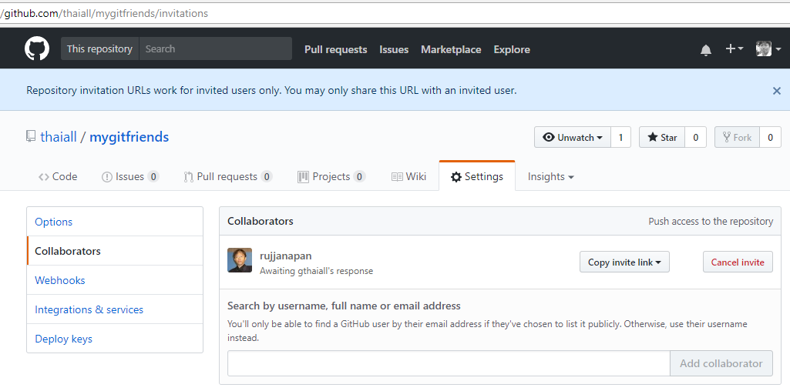Open the Projects tab
Screen dimensions: 790x391
(x=331, y=176)
